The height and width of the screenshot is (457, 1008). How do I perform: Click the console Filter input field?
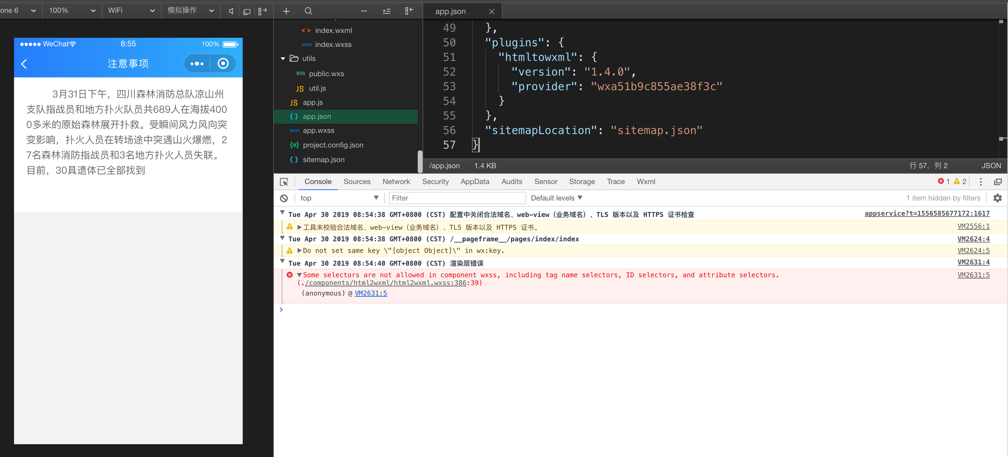pyautogui.click(x=457, y=198)
